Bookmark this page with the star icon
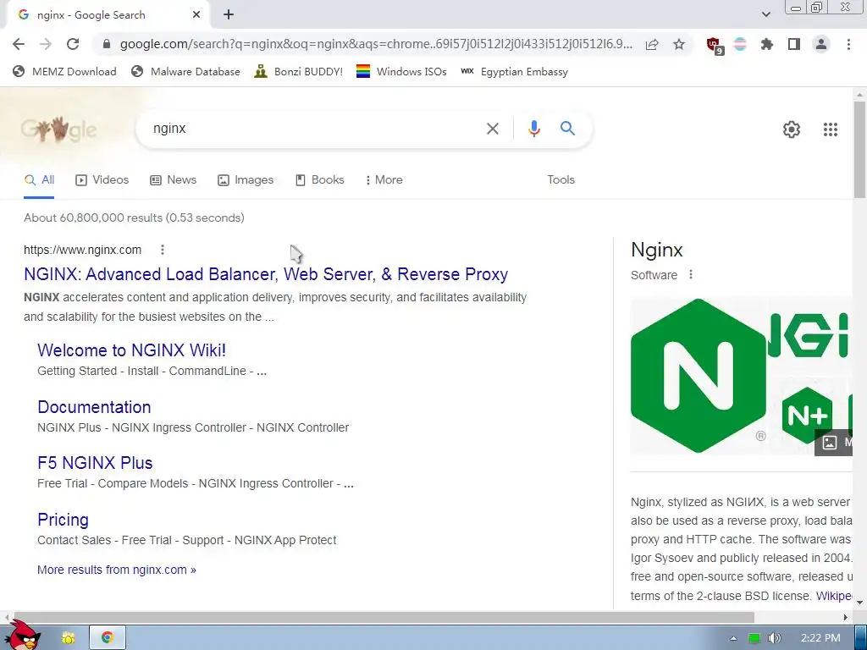Viewport: 867px width, 650px height. tap(679, 44)
